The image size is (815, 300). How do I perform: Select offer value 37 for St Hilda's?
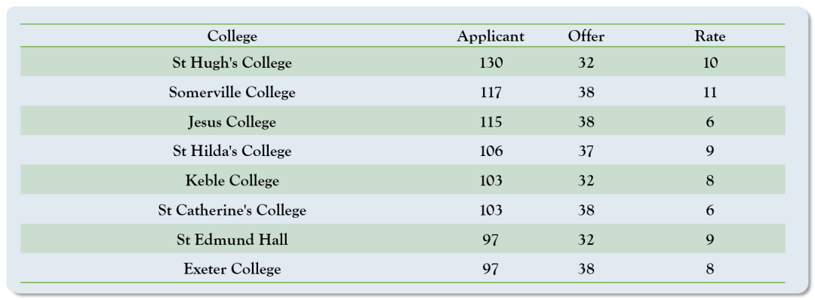click(x=586, y=151)
